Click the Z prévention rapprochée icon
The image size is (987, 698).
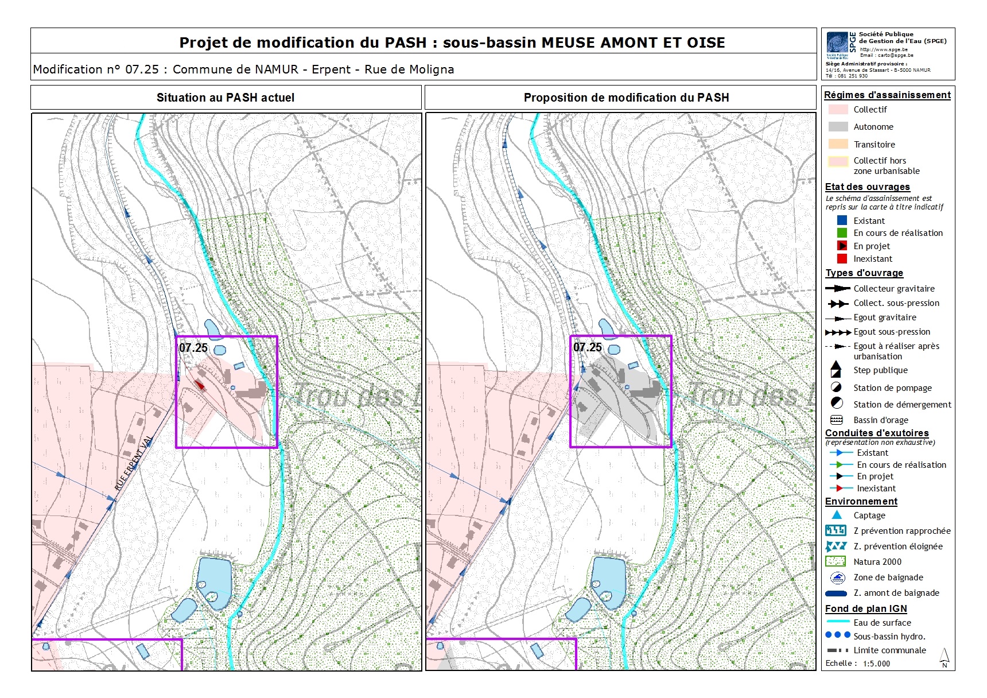click(x=836, y=531)
